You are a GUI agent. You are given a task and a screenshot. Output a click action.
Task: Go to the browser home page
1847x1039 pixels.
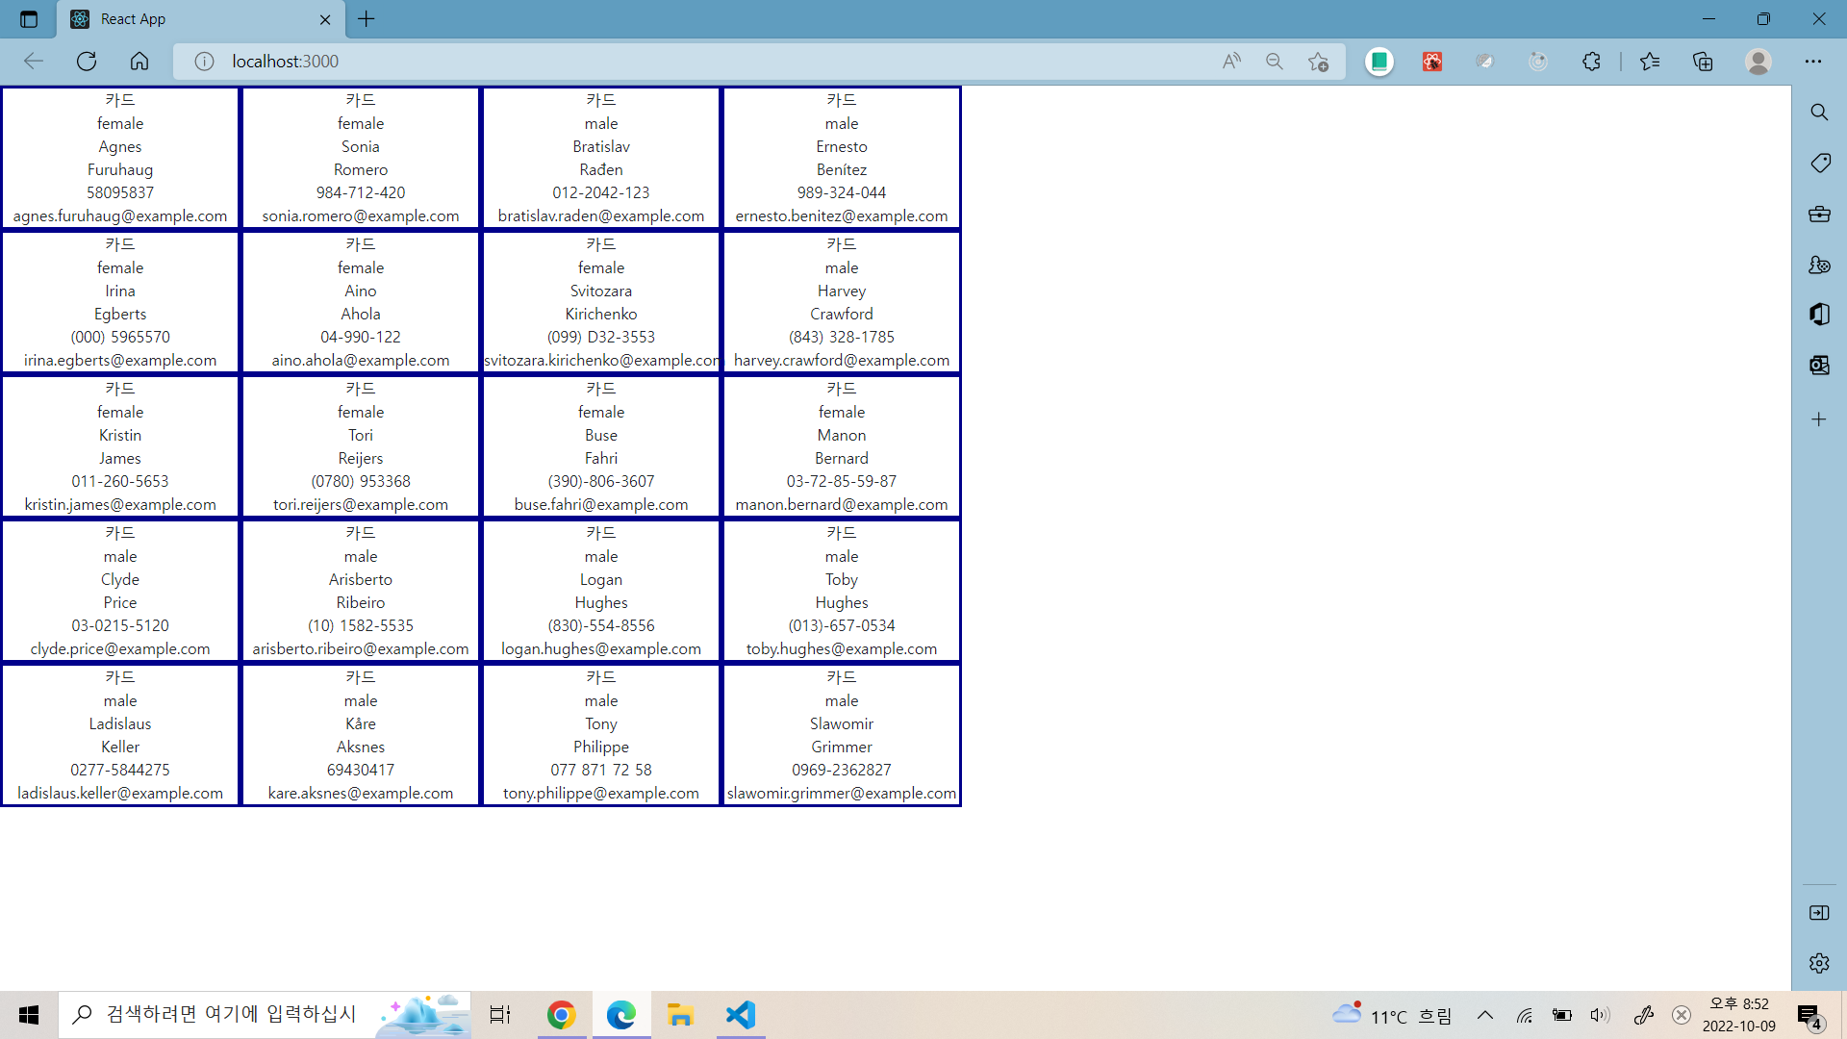click(139, 62)
